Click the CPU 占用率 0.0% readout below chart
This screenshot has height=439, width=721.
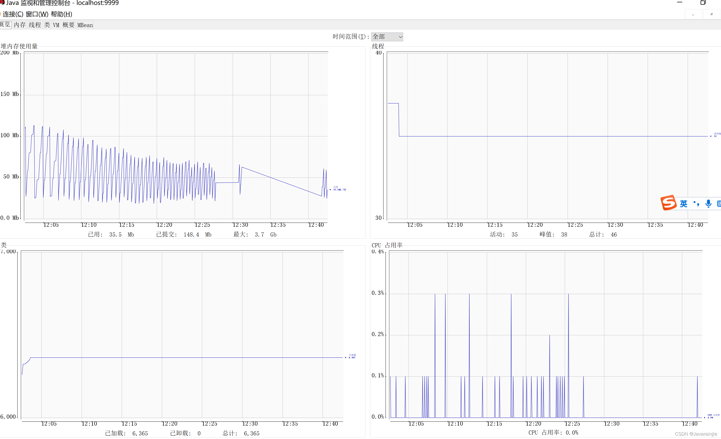tap(553, 433)
